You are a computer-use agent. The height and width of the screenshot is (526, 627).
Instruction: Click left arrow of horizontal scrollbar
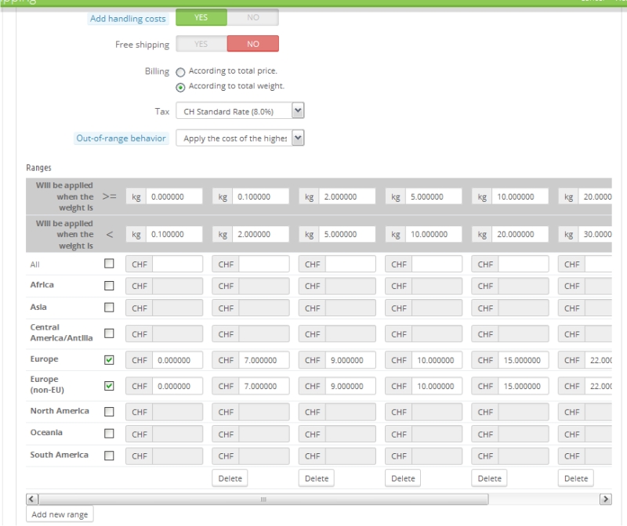(32, 499)
